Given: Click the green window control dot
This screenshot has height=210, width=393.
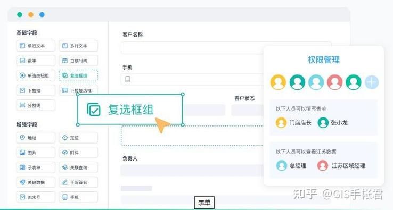Looking at the screenshot, I should click(x=20, y=14).
